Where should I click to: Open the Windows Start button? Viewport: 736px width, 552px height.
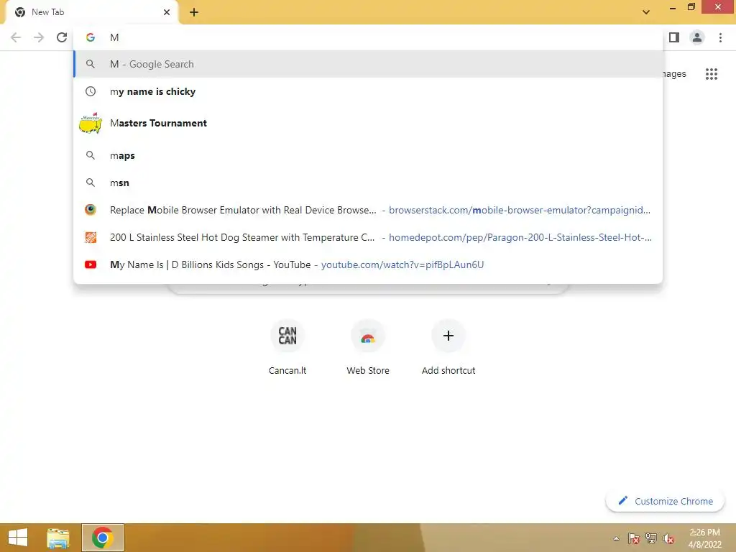[x=18, y=538]
